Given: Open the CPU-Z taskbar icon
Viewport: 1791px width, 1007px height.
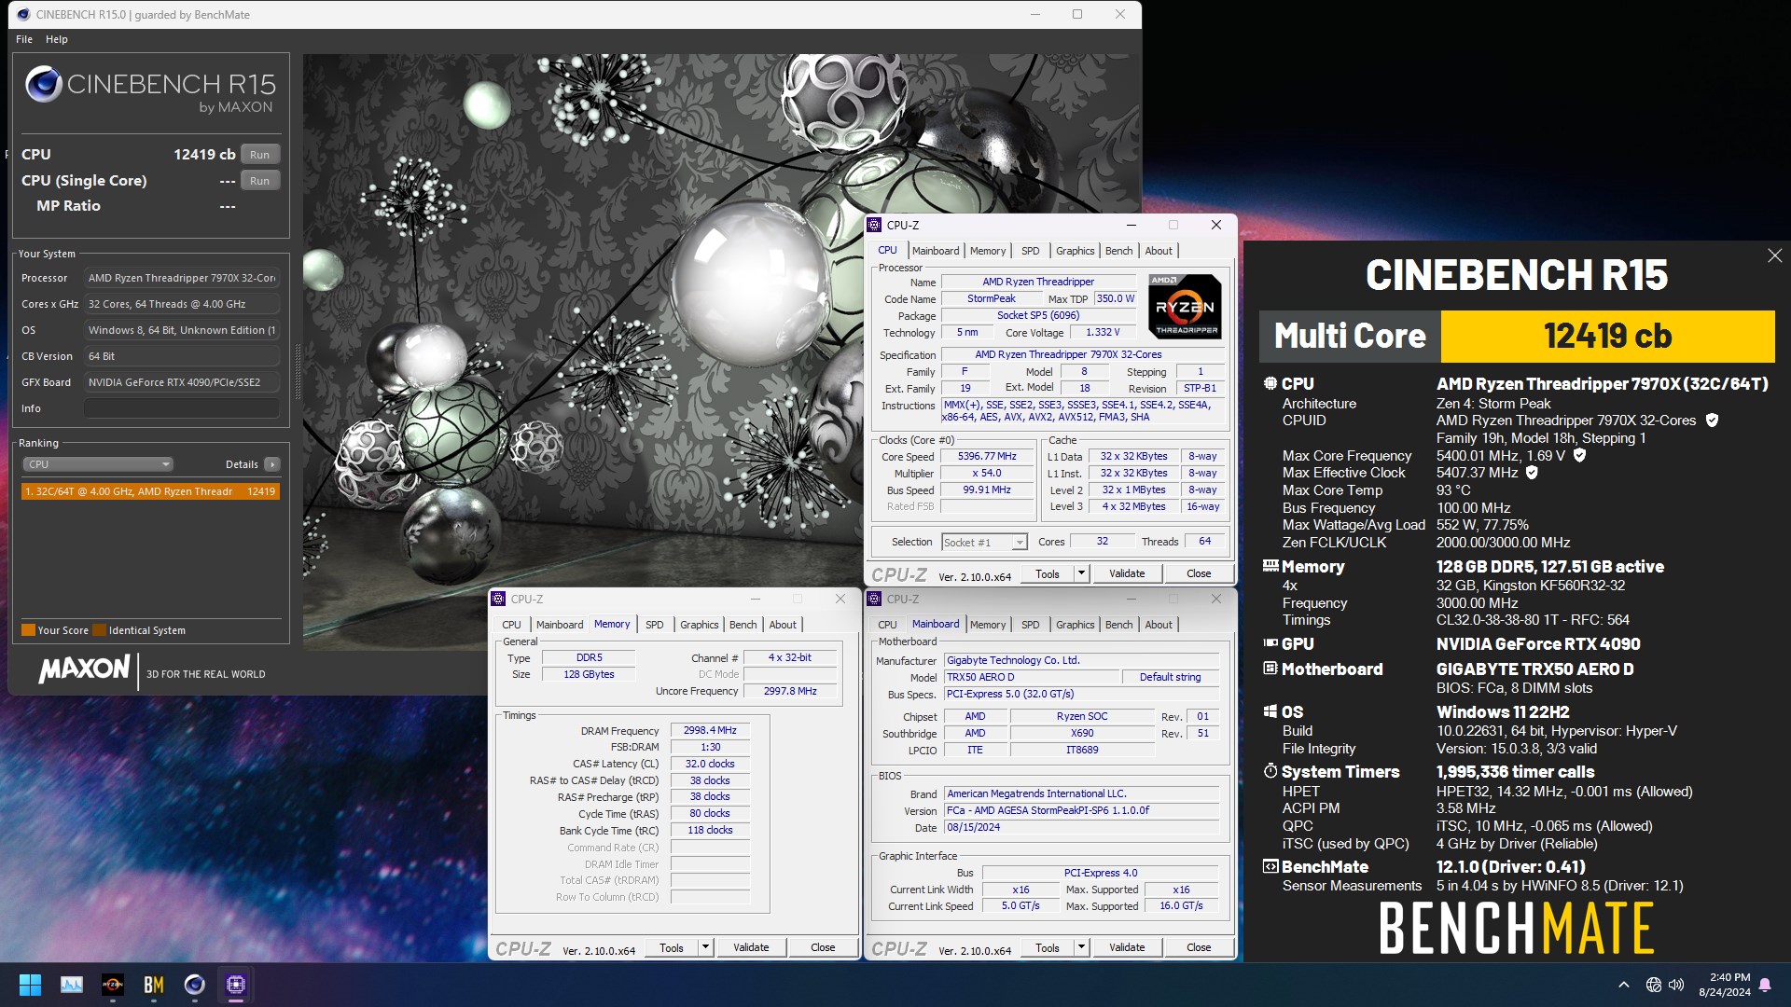Looking at the screenshot, I should click(235, 985).
